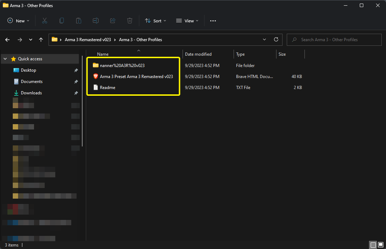Expand the address bar history dropdown
The height and width of the screenshot is (249, 386).
[x=264, y=40]
